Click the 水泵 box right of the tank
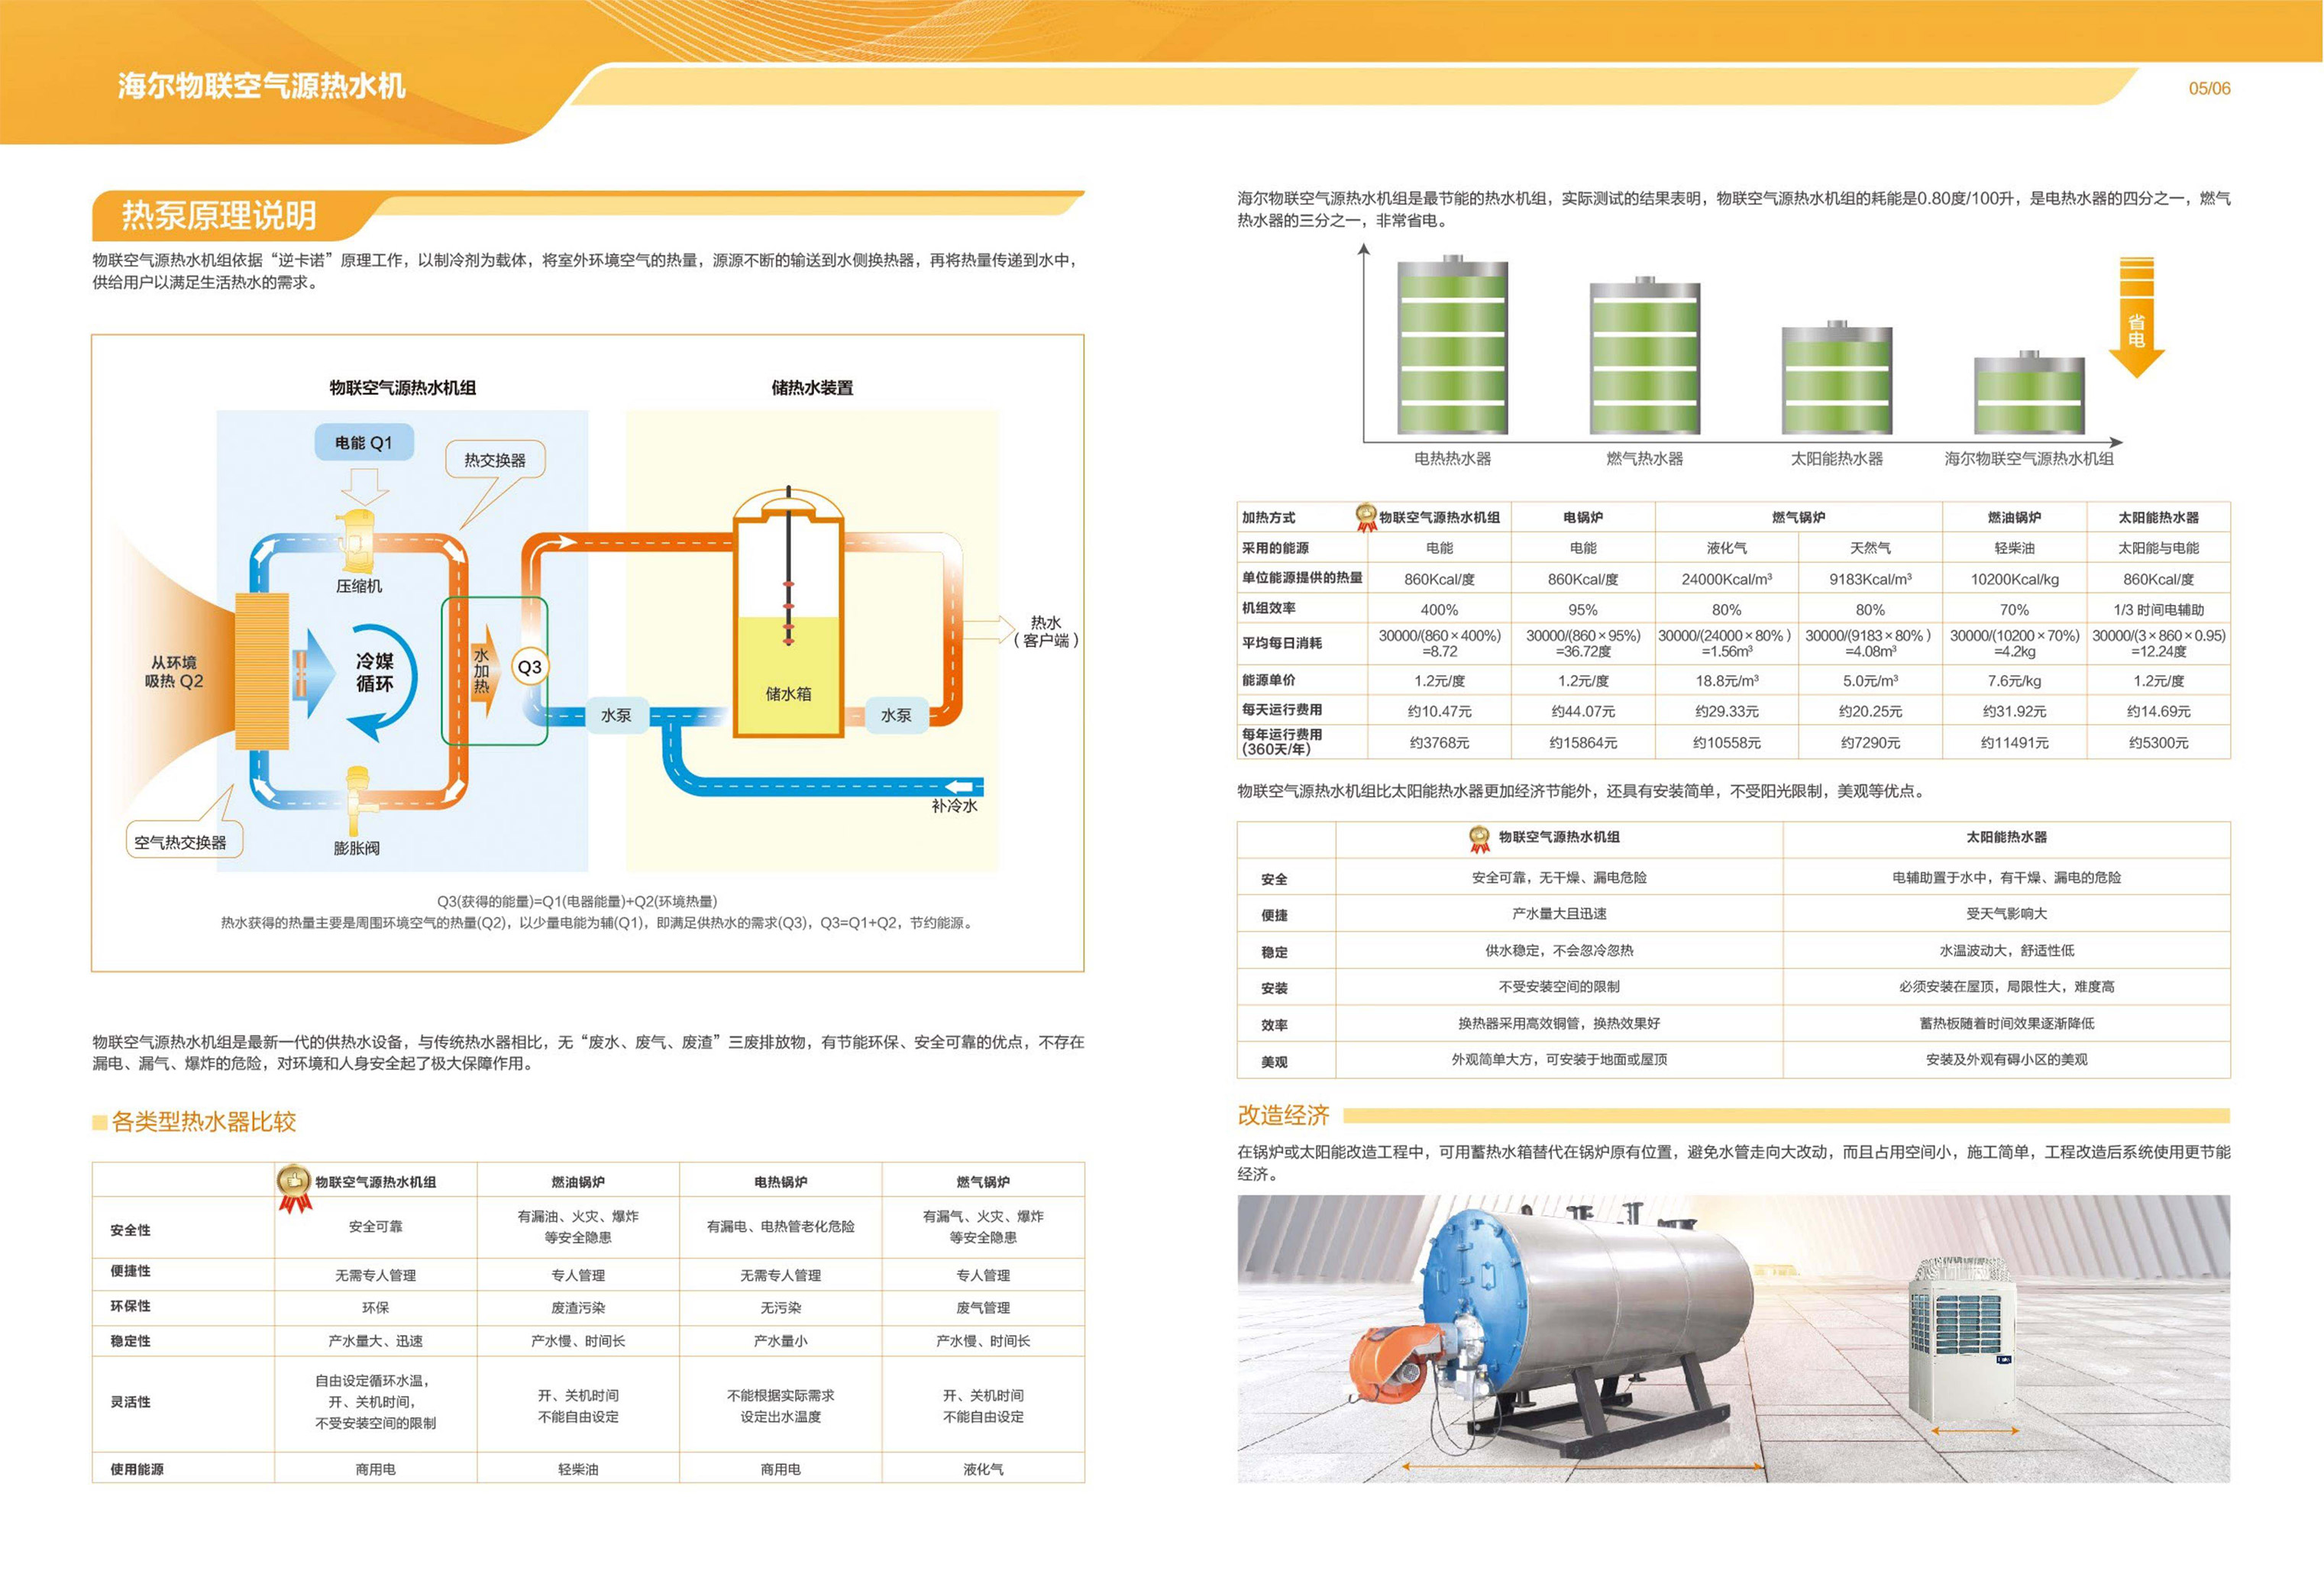This screenshot has height=1587, width=2324. pos(896,715)
